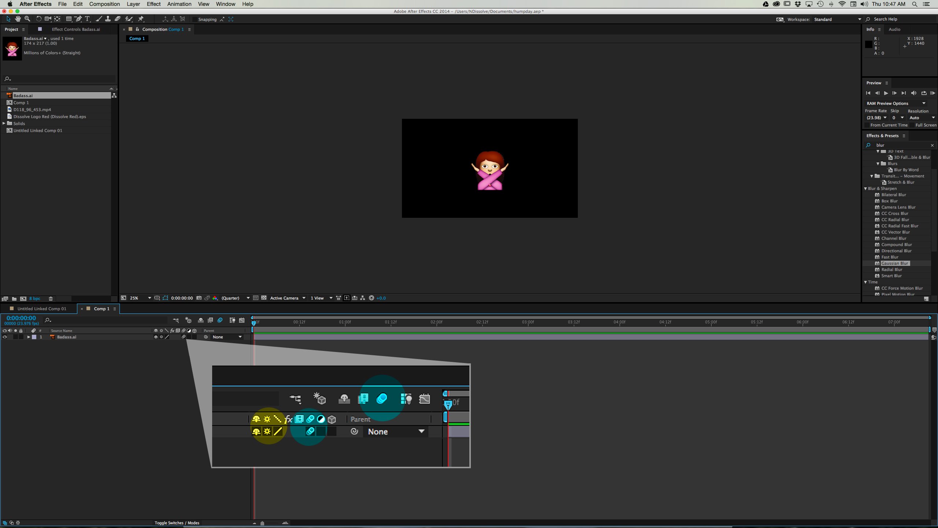Viewport: 938px width, 528px height.
Task: Open the Animation menu
Action: tap(179, 4)
